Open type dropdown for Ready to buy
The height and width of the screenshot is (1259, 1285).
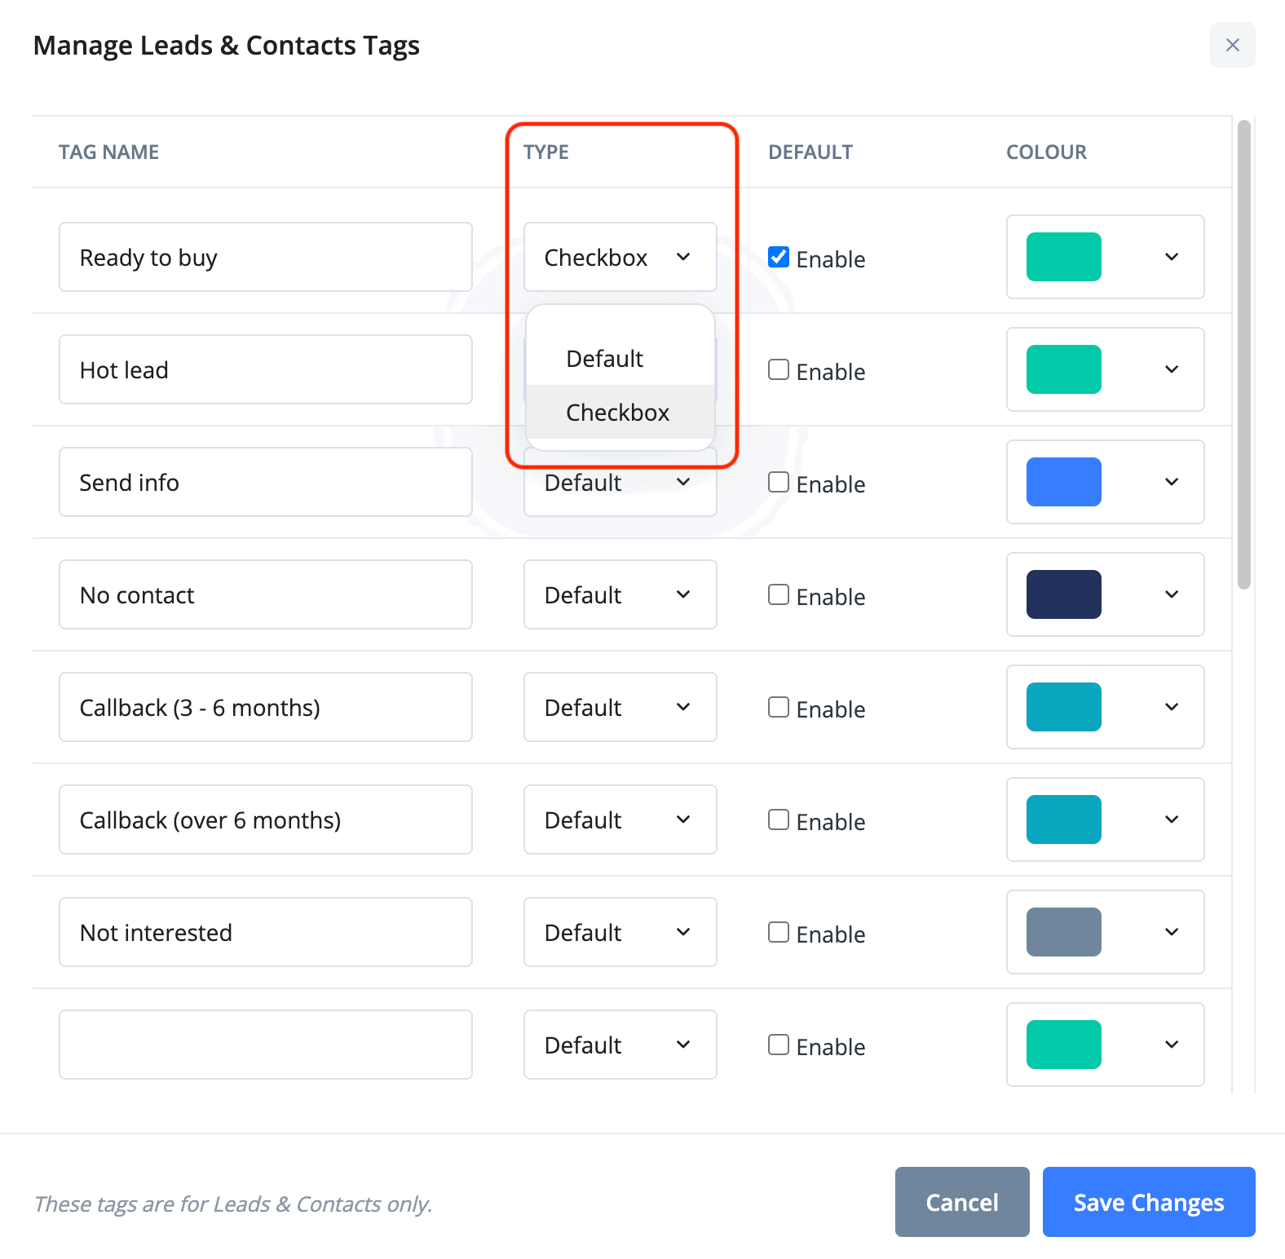pyautogui.click(x=620, y=258)
